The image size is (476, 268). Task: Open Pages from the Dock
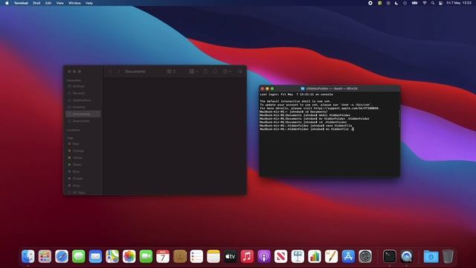[332, 256]
